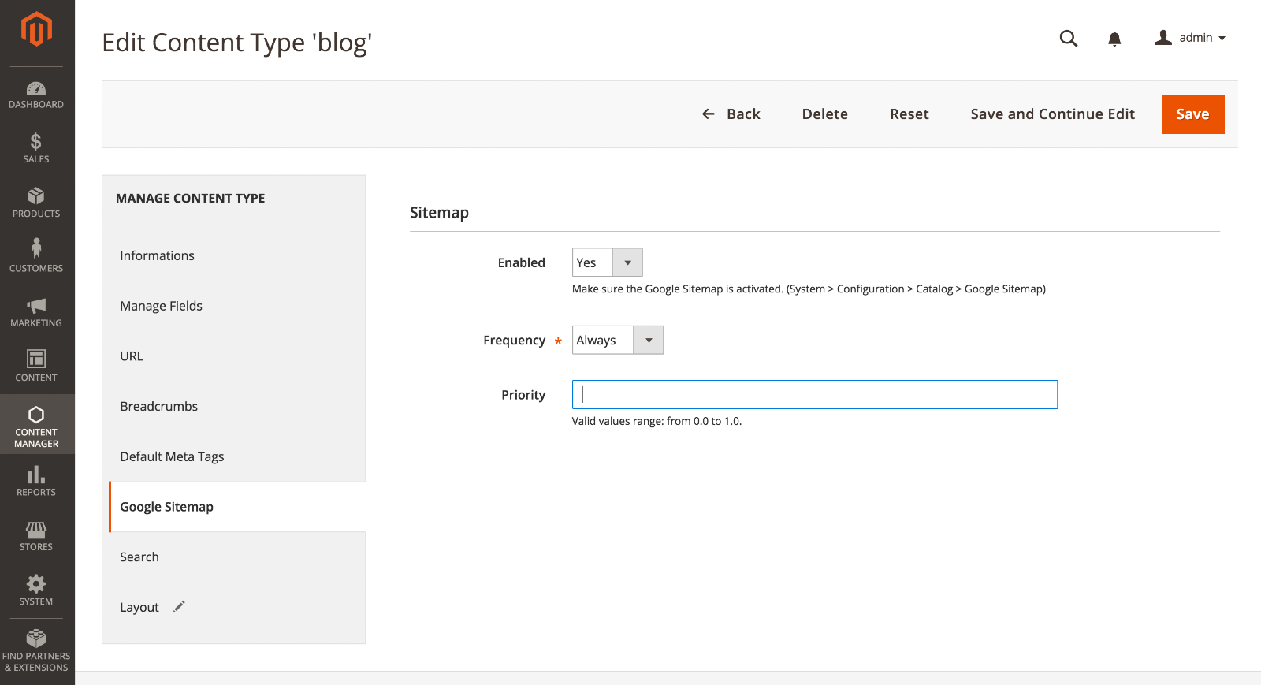Focus the Priority input field

tap(815, 395)
